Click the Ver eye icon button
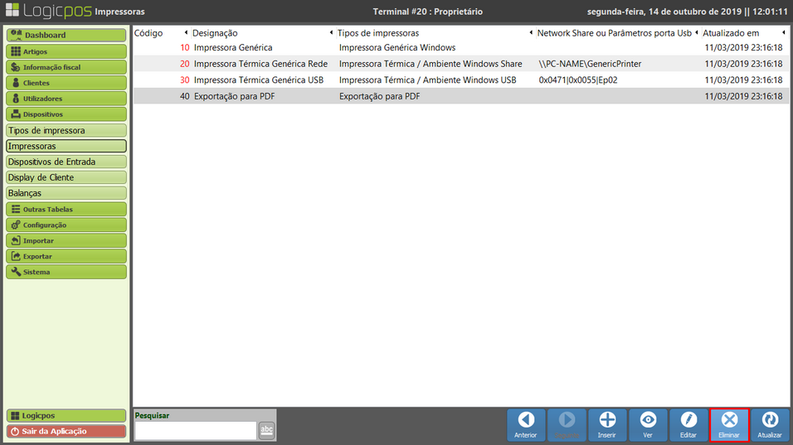The width and height of the screenshot is (793, 445). pyautogui.click(x=648, y=424)
